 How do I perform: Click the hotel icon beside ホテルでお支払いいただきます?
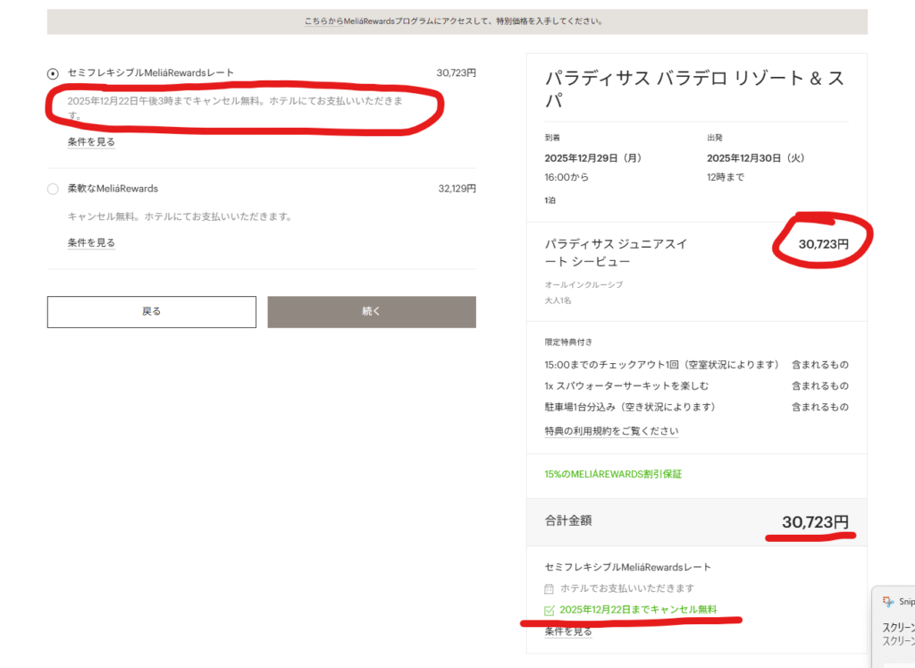550,588
